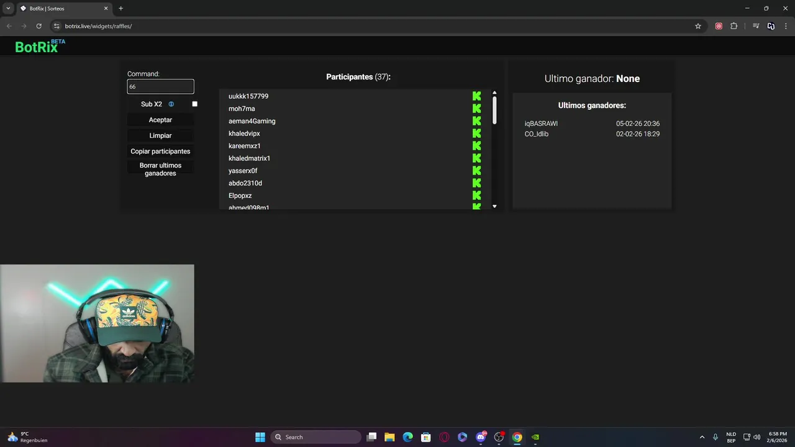
Task: Click the Kick icon beside khaledmatrix1
Action: click(476, 158)
